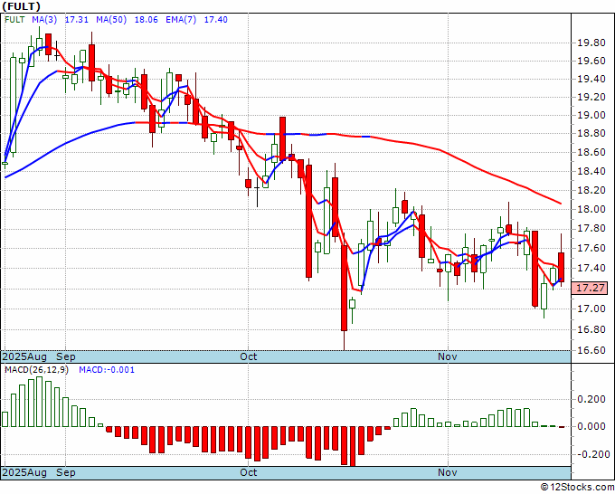The height and width of the screenshot is (494, 615).
Task: Click the 17.00 price axis label
Action: click(591, 309)
